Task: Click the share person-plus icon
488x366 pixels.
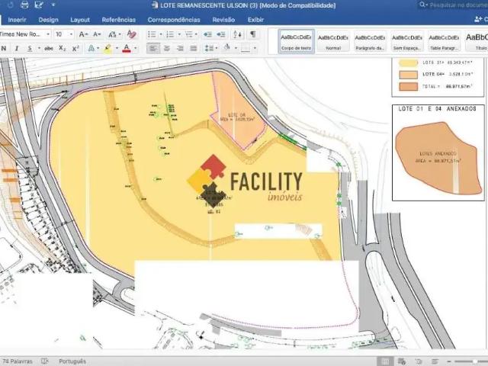Action: pyautogui.click(x=478, y=20)
